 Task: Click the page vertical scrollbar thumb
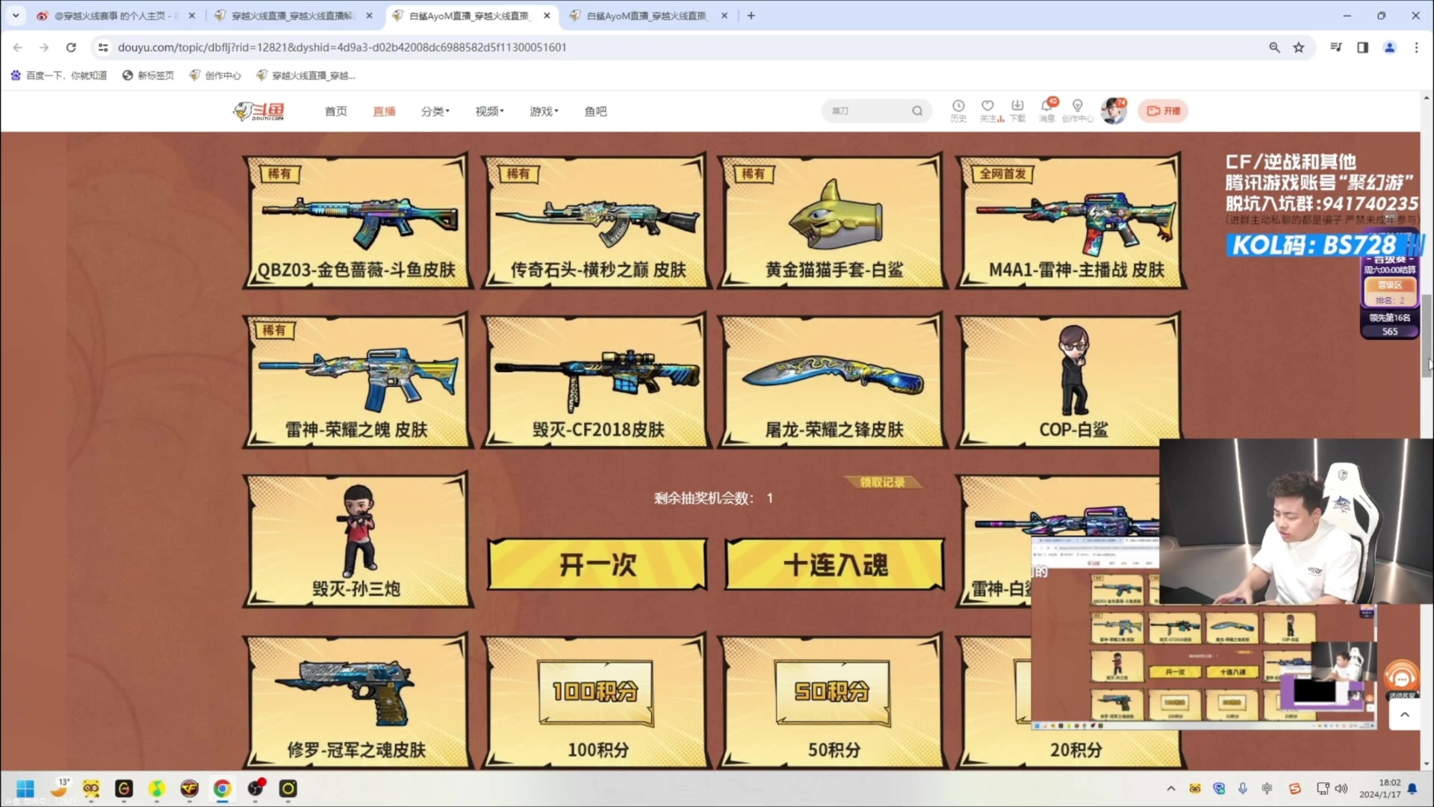(1427, 336)
